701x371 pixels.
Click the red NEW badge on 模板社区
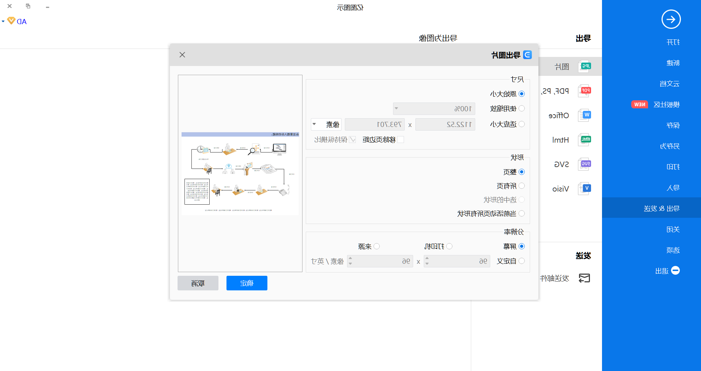[x=639, y=105]
